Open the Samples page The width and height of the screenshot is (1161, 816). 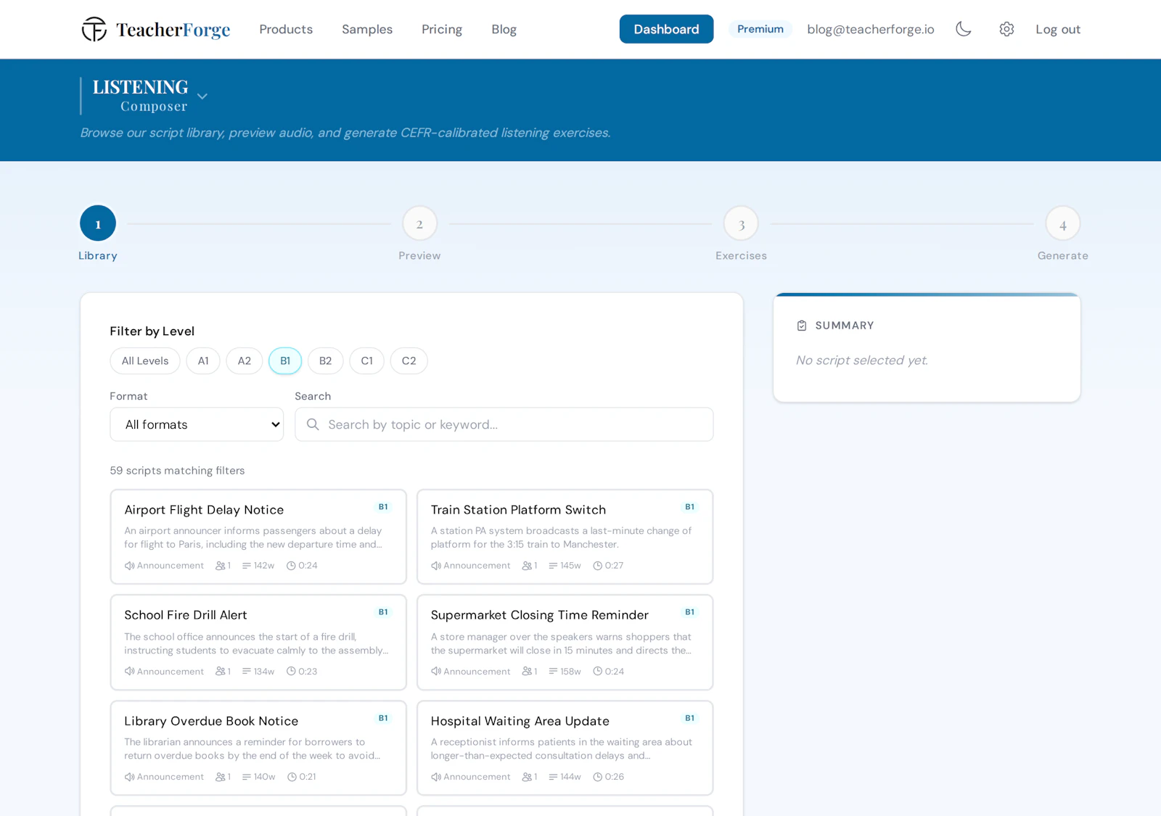367,29
